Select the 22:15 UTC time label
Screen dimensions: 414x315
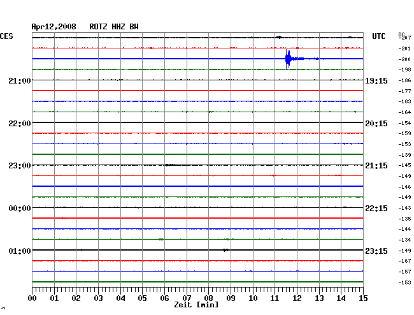tap(376, 209)
